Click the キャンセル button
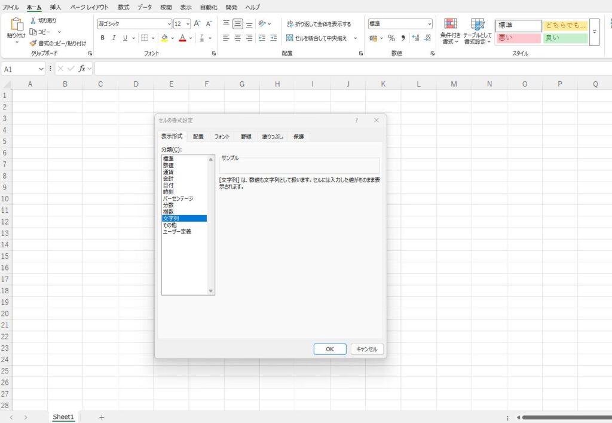Screen dimensions: 612x423 (x=366, y=349)
